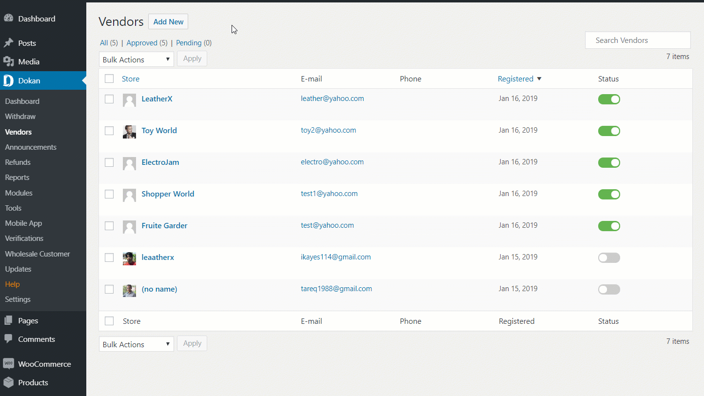
Task: Click the WooCommerce icon in sidebar
Action: point(8,364)
